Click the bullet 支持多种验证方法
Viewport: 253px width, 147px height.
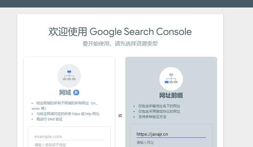(152, 117)
